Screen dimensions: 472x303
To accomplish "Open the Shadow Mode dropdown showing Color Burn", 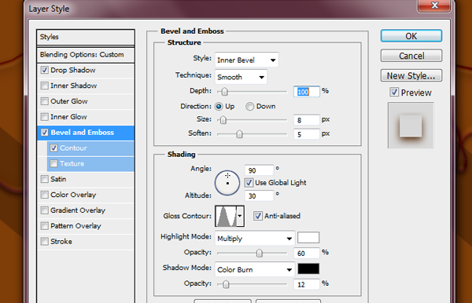I will tap(255, 269).
